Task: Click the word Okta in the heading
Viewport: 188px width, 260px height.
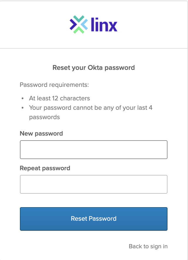Action: (95, 67)
